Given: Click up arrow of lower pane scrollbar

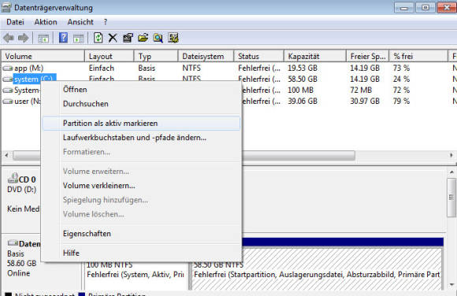Looking at the screenshot, I should [451, 172].
